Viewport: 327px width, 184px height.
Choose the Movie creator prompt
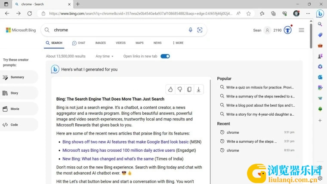[x=19, y=109]
